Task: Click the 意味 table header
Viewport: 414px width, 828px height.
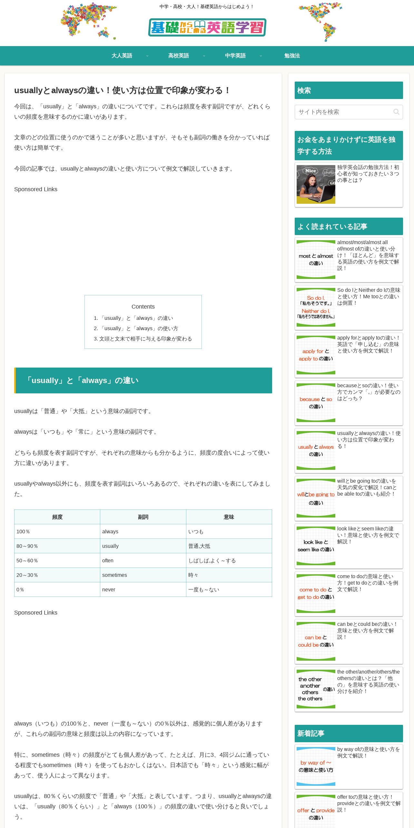Action: [x=229, y=517]
